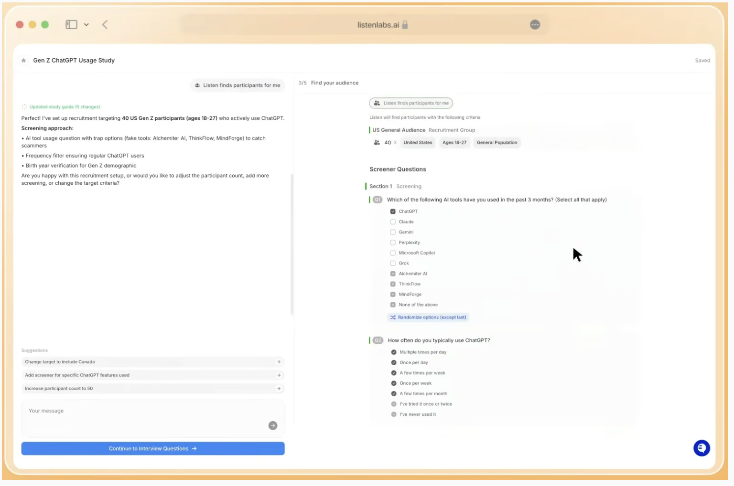Click the Q1 badge
Image resolution: width=734 pixels, height=486 pixels.
(378, 200)
